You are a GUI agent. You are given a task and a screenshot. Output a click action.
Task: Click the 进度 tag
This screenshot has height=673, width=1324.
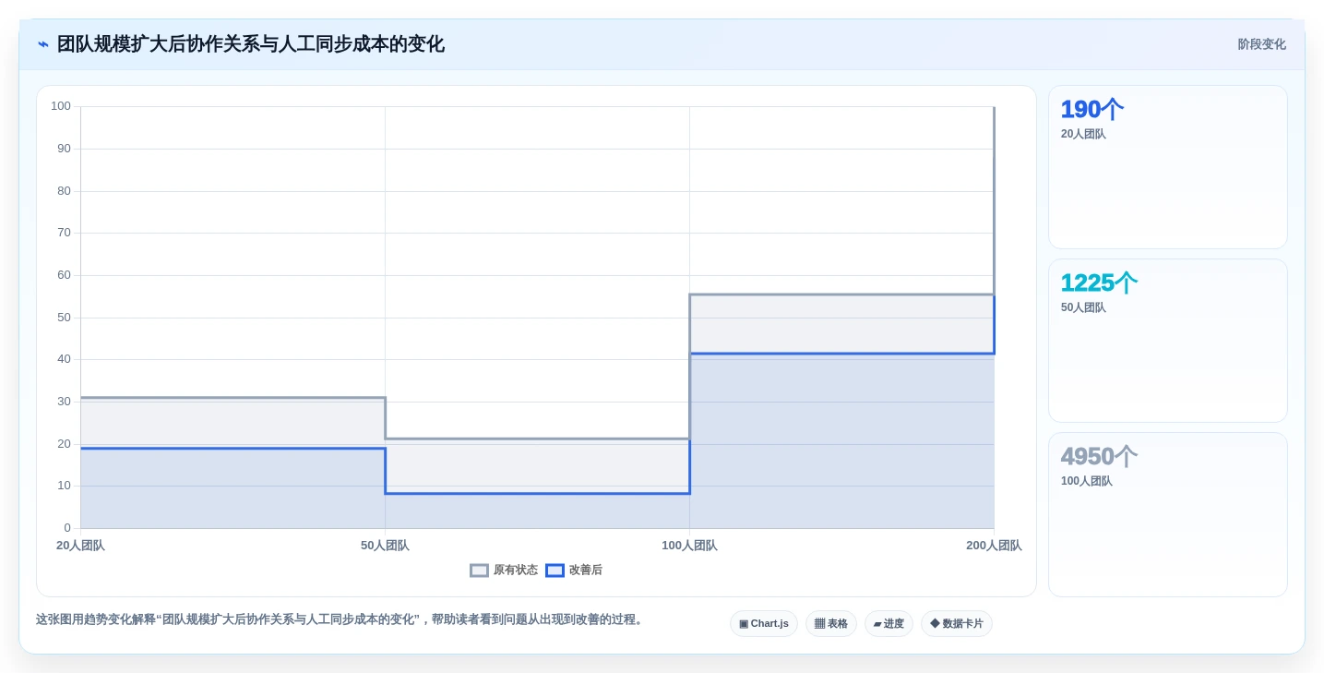[889, 624]
